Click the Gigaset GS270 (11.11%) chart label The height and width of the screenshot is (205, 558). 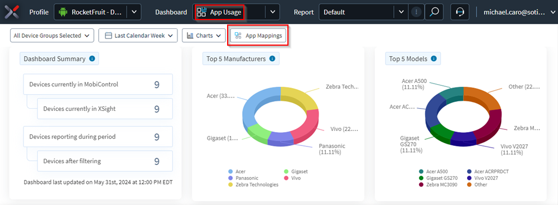tap(411, 144)
